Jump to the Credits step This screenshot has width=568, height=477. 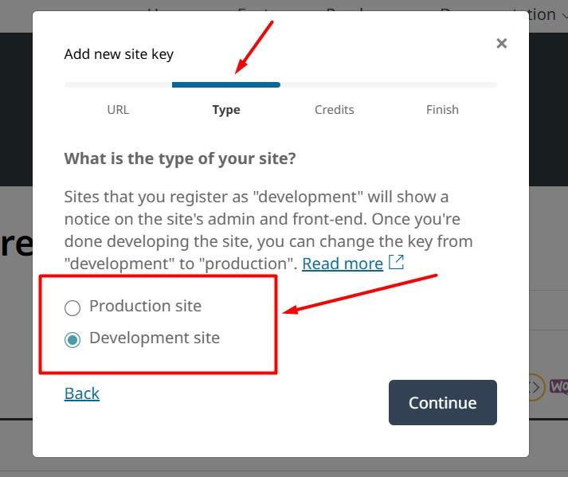tap(334, 110)
